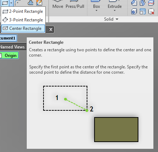The height and width of the screenshot is (152, 158).
Task: Start a new sketch with pencil icon
Action: pos(39,3)
